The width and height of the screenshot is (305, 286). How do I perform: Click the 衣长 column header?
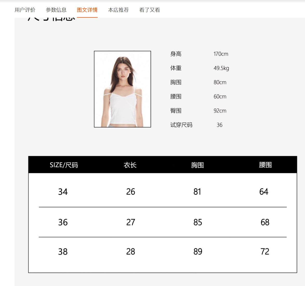[130, 165]
